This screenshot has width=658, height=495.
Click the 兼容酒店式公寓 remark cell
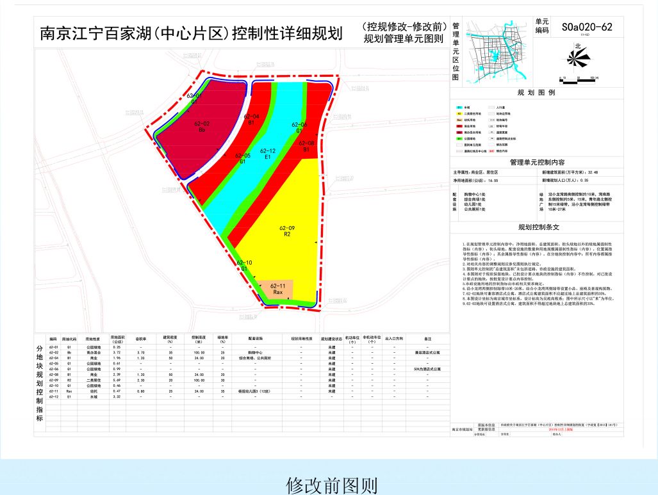point(427,353)
